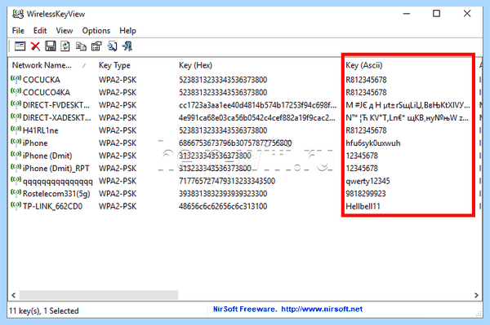The image size is (490, 325).
Task: Click the 9818299923 Ascii key cell
Action: coord(366,193)
